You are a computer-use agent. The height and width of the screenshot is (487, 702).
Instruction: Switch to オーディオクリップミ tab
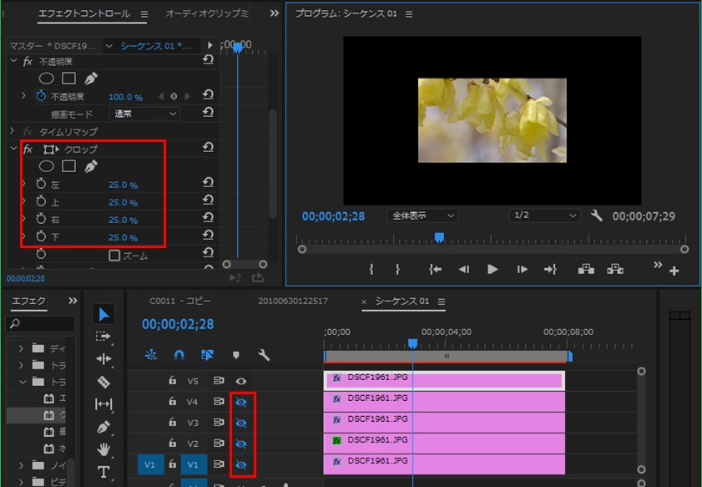click(207, 13)
